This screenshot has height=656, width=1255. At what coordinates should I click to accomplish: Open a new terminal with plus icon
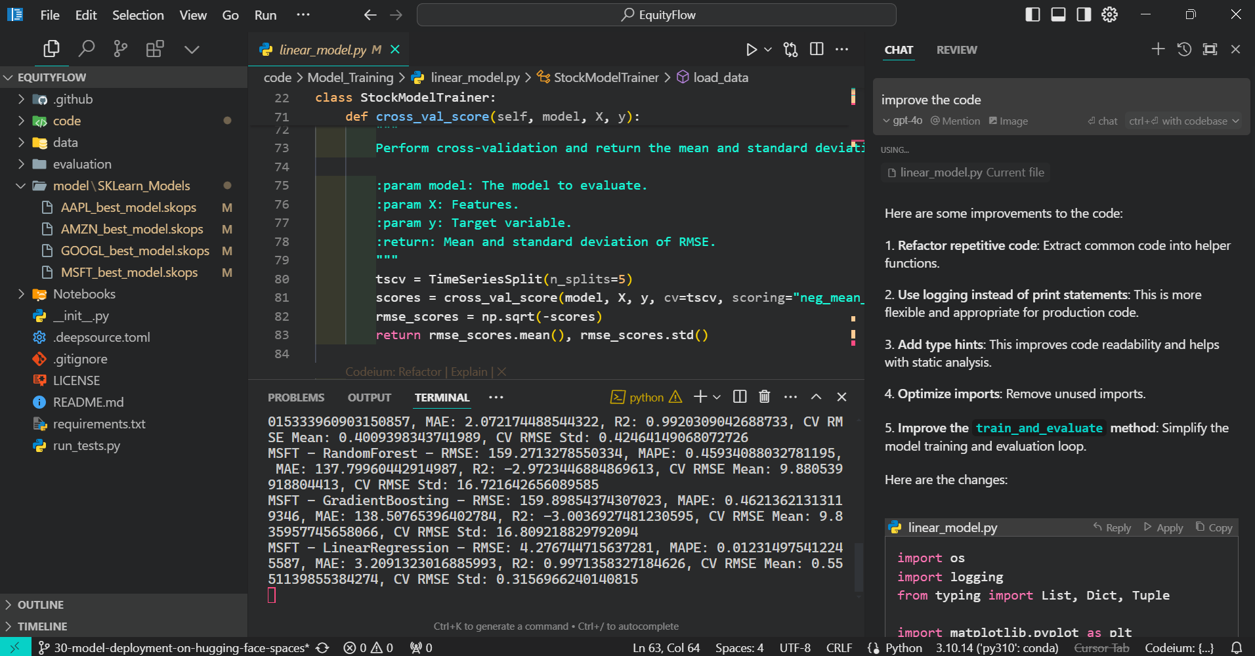tap(698, 397)
